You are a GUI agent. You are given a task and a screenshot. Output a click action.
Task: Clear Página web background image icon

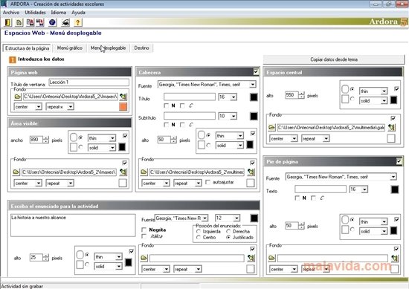(123, 97)
